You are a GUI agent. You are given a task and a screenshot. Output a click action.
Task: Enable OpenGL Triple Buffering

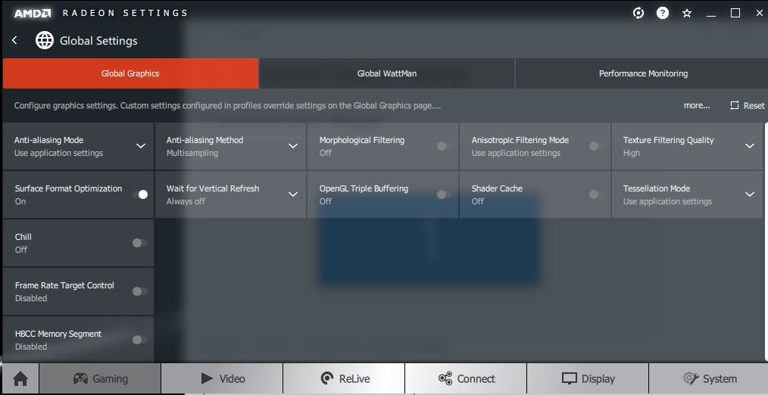click(445, 194)
